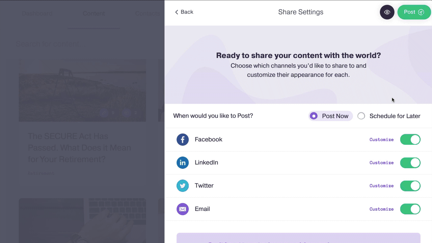This screenshot has width=432, height=243.
Task: Turn off the LinkedIn toggle
Action: click(410, 163)
